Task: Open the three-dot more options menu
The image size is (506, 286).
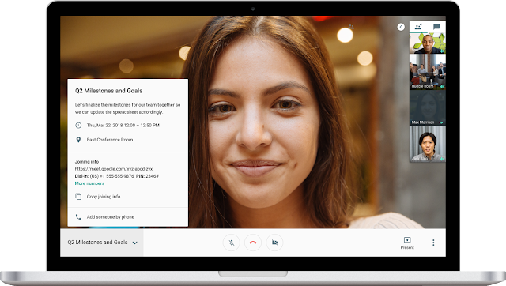Action: (x=433, y=243)
